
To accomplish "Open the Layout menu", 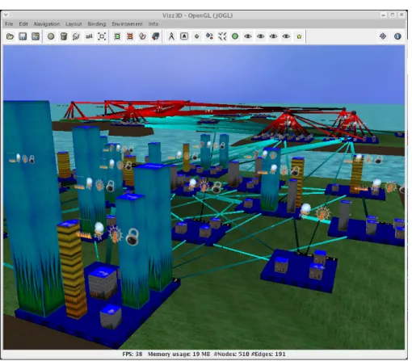I will pyautogui.click(x=74, y=24).
